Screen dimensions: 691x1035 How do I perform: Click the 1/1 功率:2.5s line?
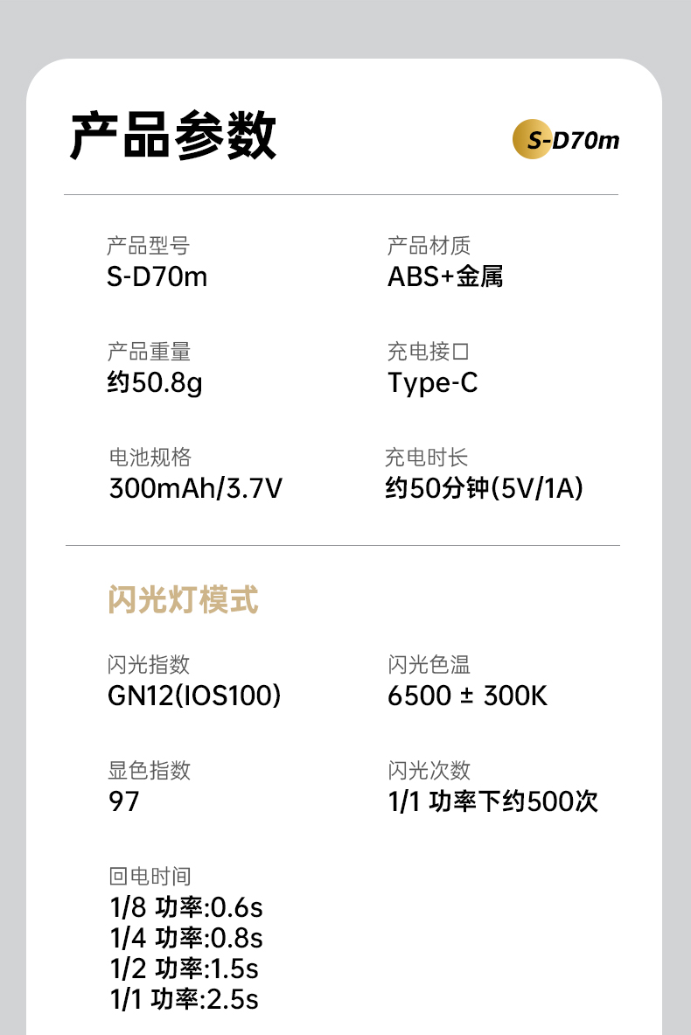tap(184, 999)
